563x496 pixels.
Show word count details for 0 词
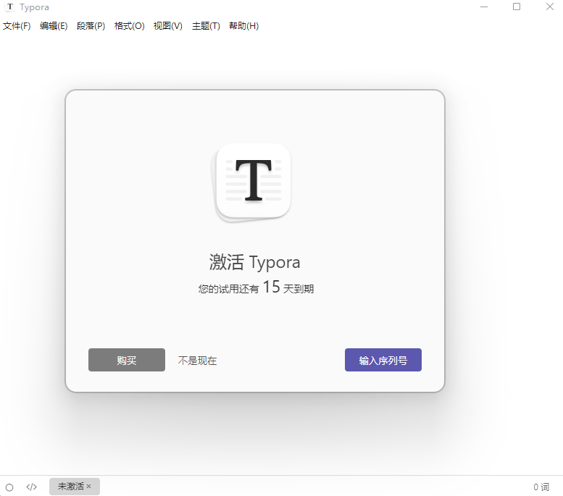(541, 487)
